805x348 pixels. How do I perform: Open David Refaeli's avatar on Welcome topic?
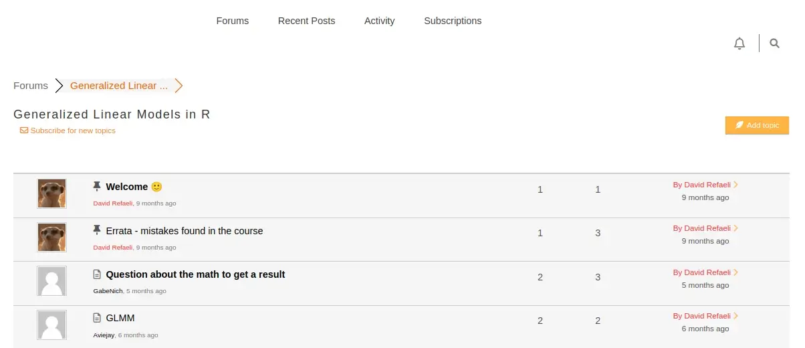51,193
